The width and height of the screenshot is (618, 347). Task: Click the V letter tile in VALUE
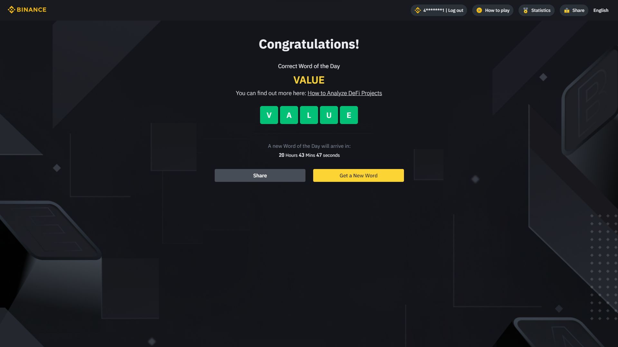click(x=269, y=115)
